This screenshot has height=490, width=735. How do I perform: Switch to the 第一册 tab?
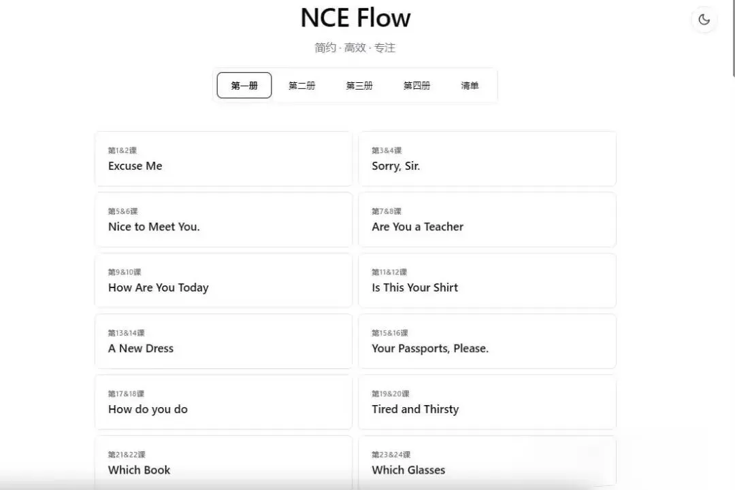[x=244, y=86]
